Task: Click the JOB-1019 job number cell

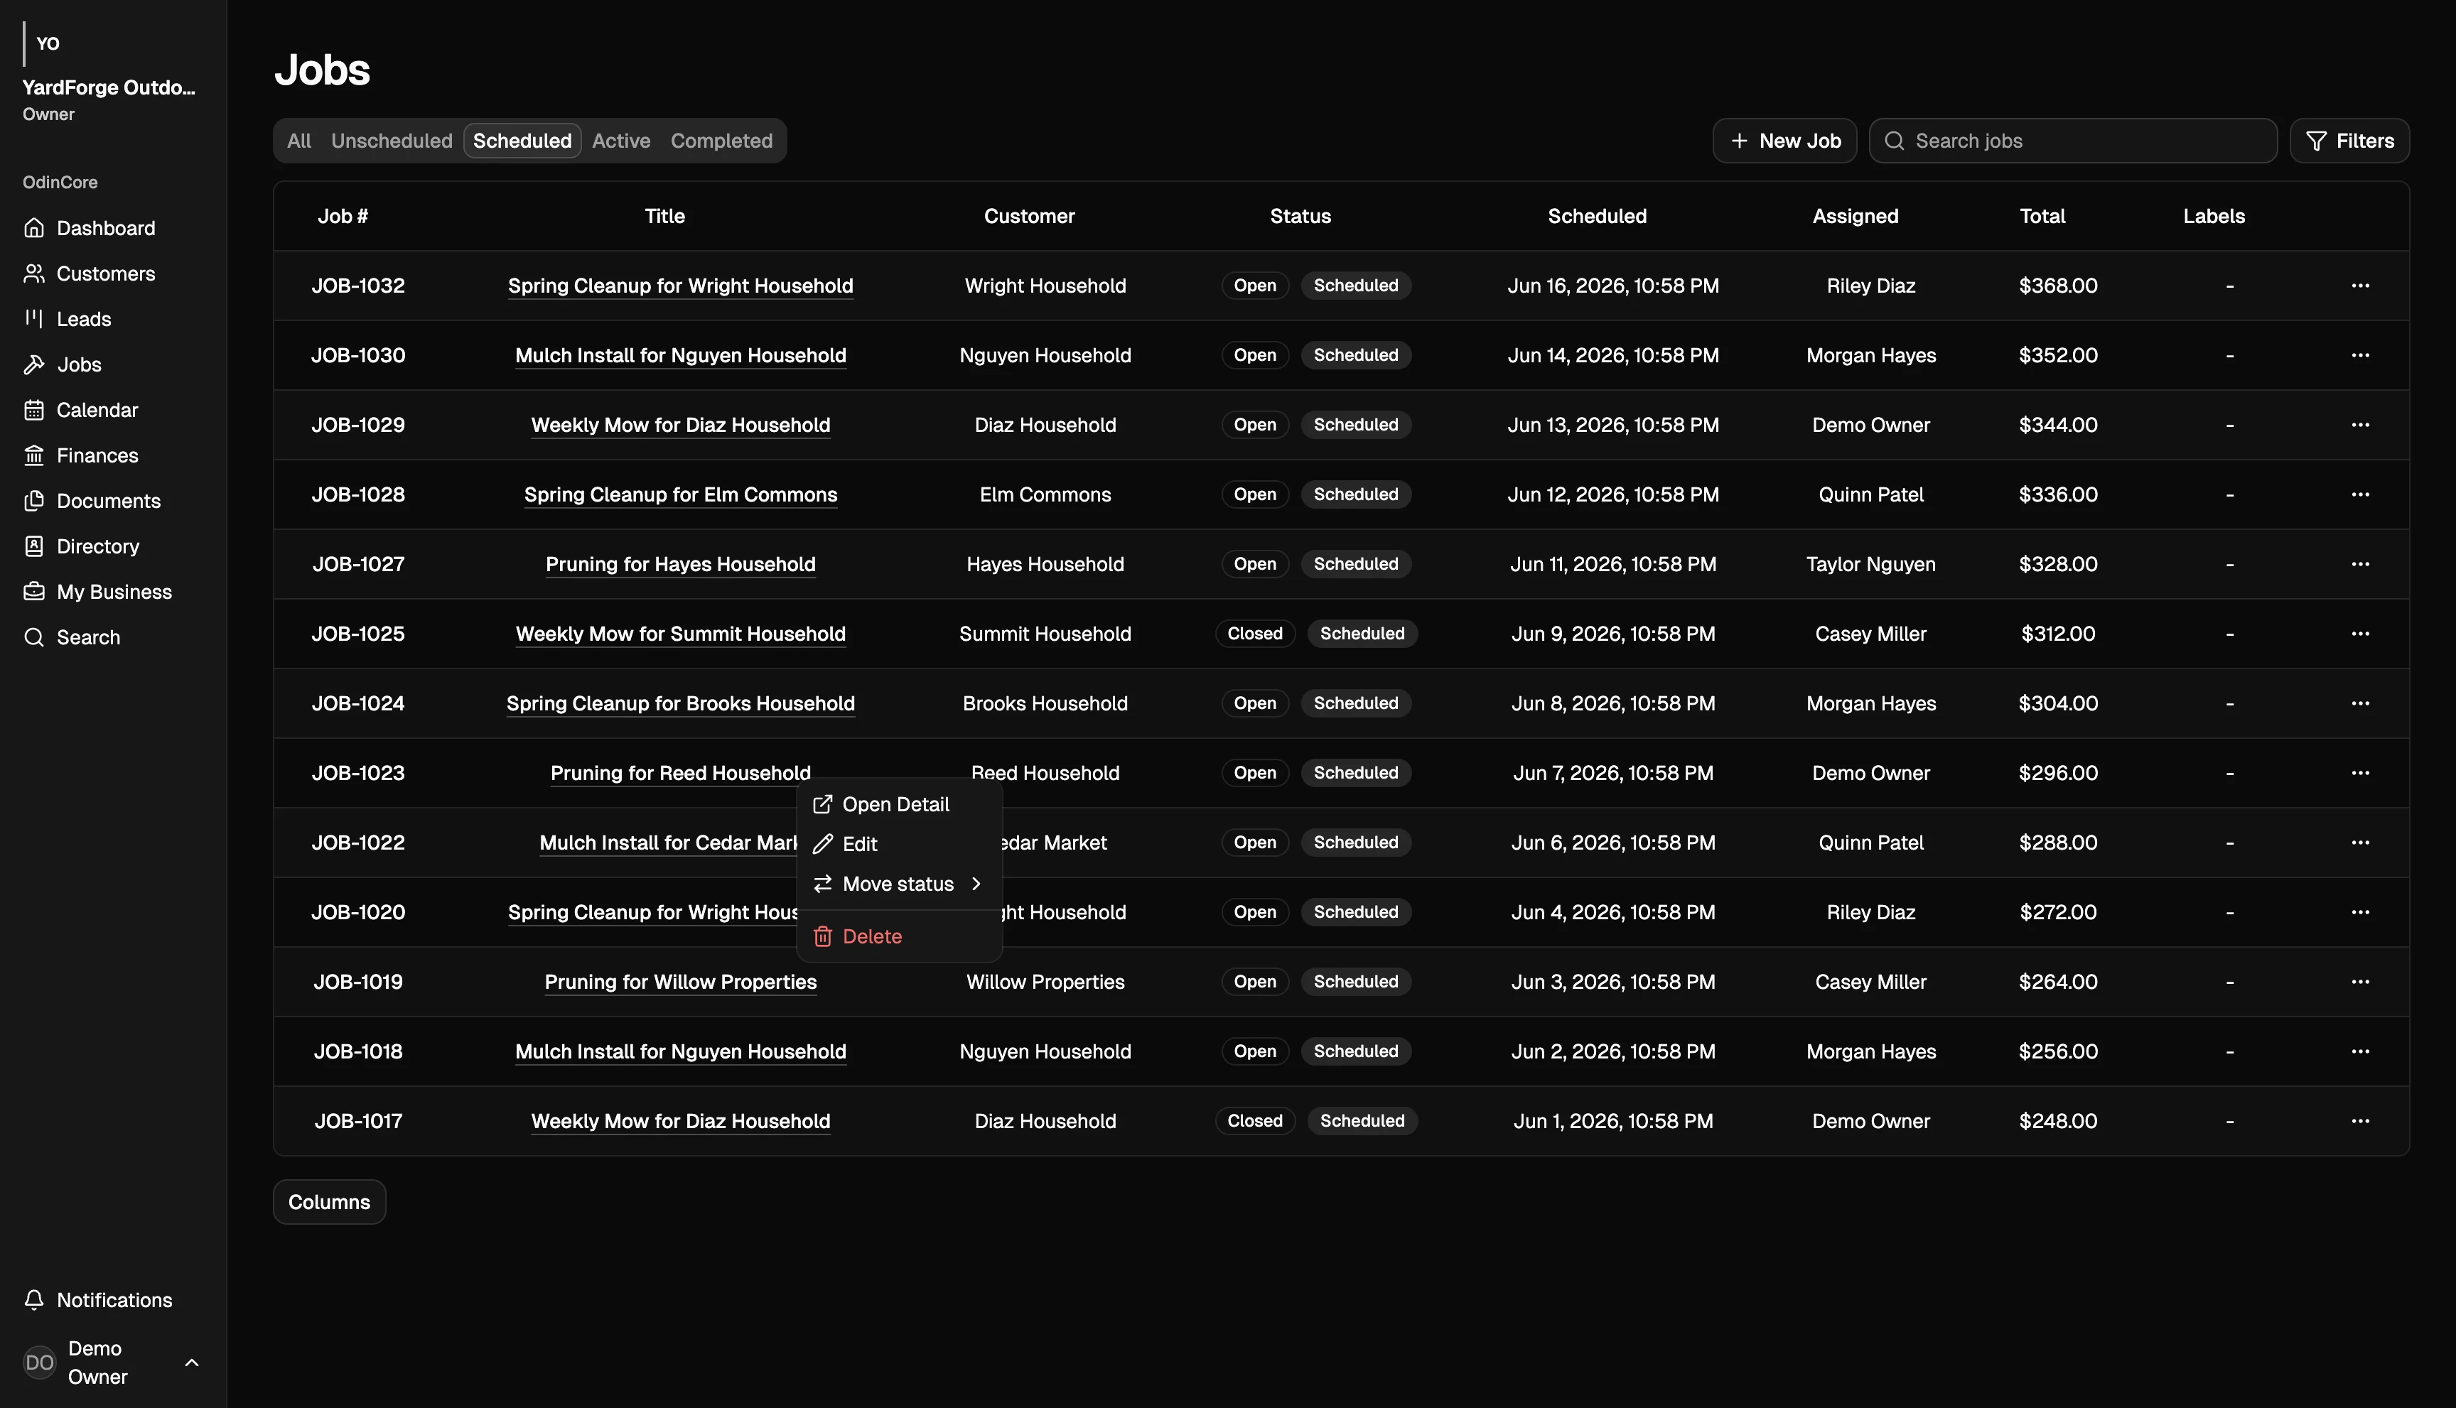Action: pos(358,982)
